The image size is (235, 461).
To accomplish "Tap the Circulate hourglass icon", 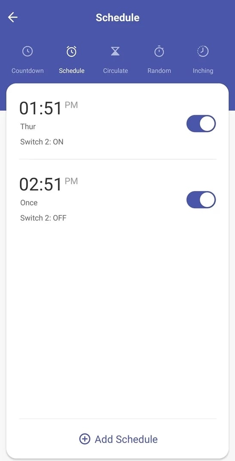I will (115, 52).
